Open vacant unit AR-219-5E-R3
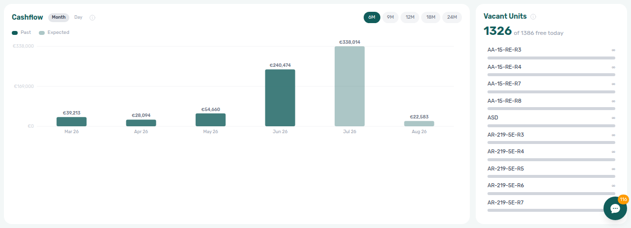The image size is (631, 228). (506, 135)
